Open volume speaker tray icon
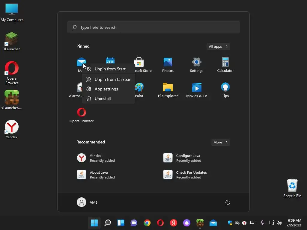The width and height of the screenshot is (307, 230). tap(279, 223)
